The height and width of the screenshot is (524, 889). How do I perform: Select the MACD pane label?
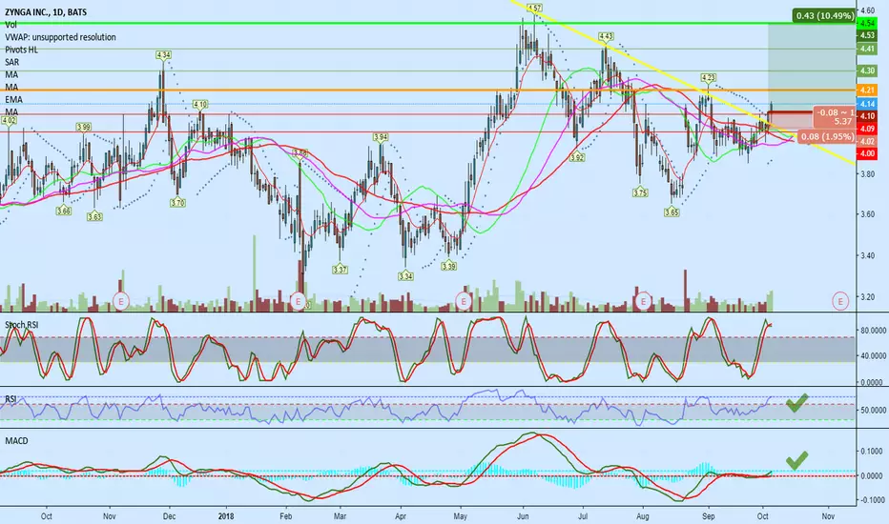pyautogui.click(x=16, y=441)
